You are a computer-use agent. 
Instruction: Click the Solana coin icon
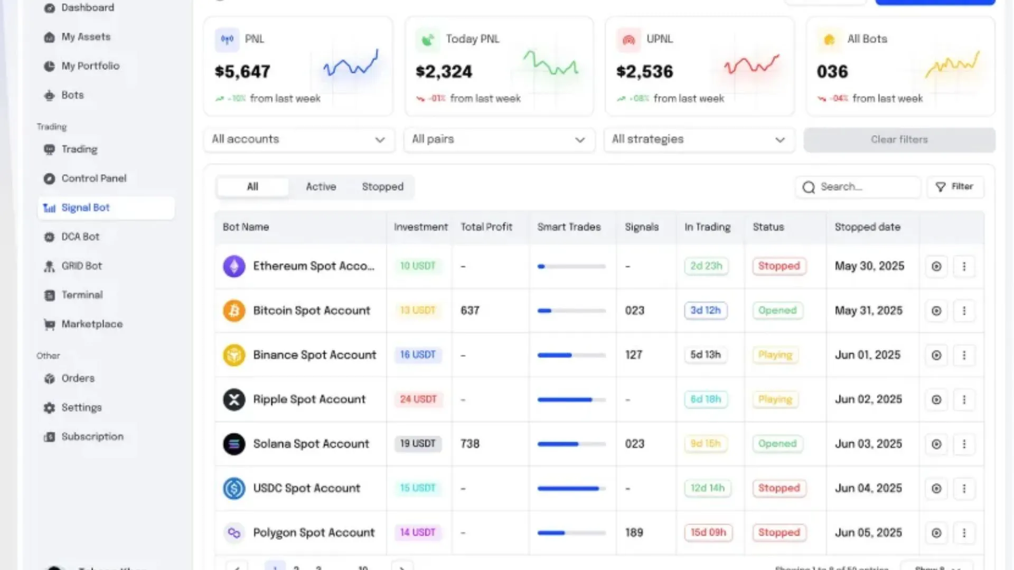pyautogui.click(x=234, y=444)
